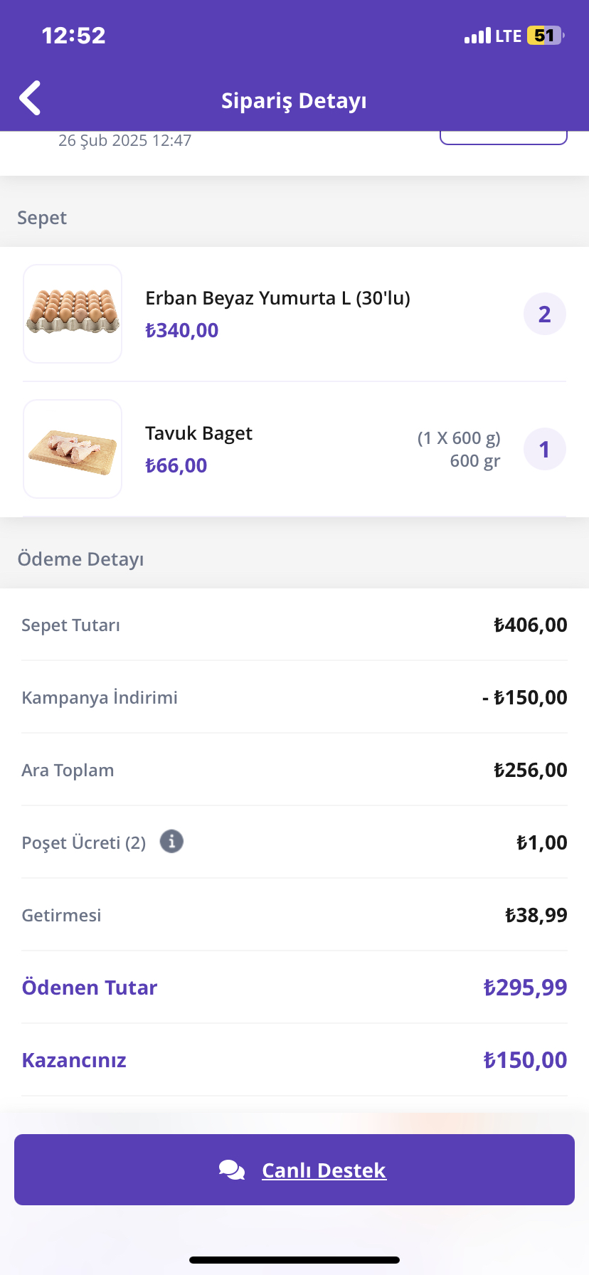The width and height of the screenshot is (589, 1275).
Task: Tap the home indicator bar at bottom
Action: [294, 1260]
